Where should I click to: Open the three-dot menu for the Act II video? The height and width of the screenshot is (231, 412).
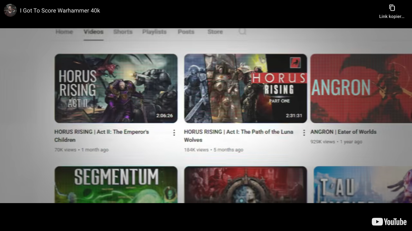tap(174, 133)
